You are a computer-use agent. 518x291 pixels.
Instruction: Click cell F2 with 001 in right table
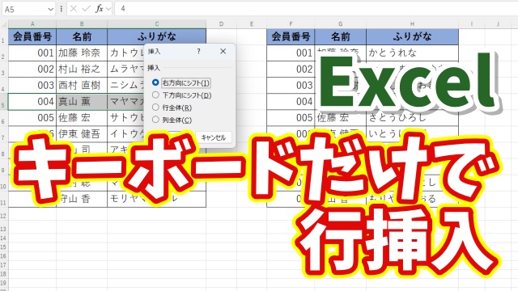point(291,53)
